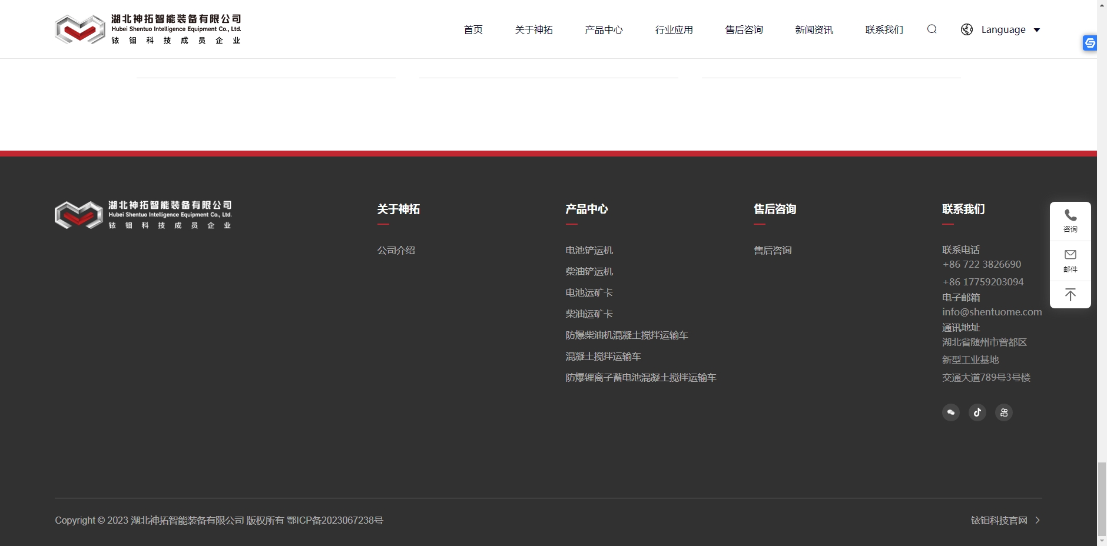This screenshot has height=546, width=1107.
Task: Open the 产品中心 menu in top navigation
Action: coord(604,29)
